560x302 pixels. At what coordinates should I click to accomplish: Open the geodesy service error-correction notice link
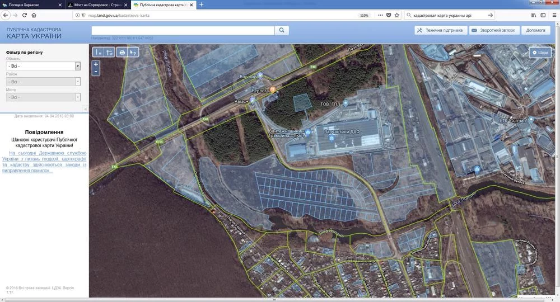pyautogui.click(x=44, y=162)
